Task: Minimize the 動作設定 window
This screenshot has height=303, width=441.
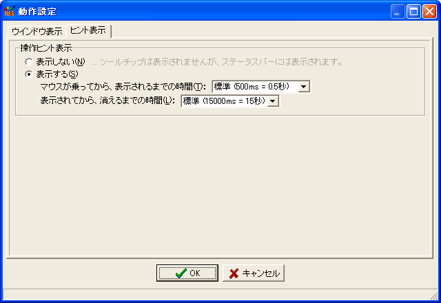Action: pos(397,12)
